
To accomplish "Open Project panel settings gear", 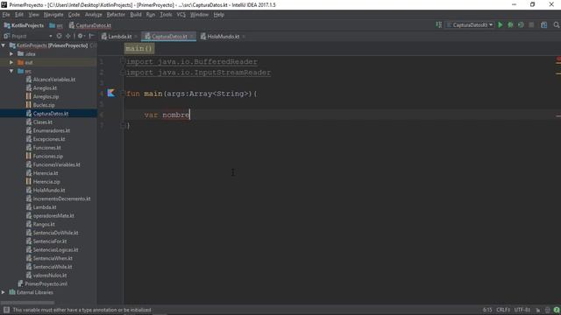I will (81, 36).
